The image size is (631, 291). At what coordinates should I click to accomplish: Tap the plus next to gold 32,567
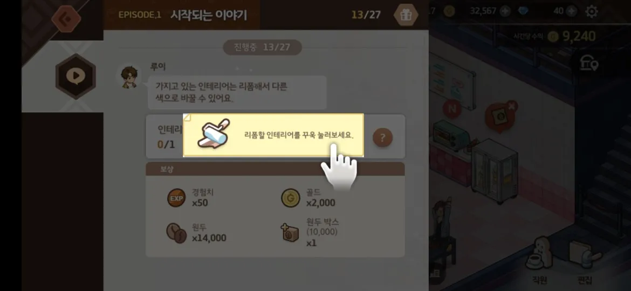505,11
